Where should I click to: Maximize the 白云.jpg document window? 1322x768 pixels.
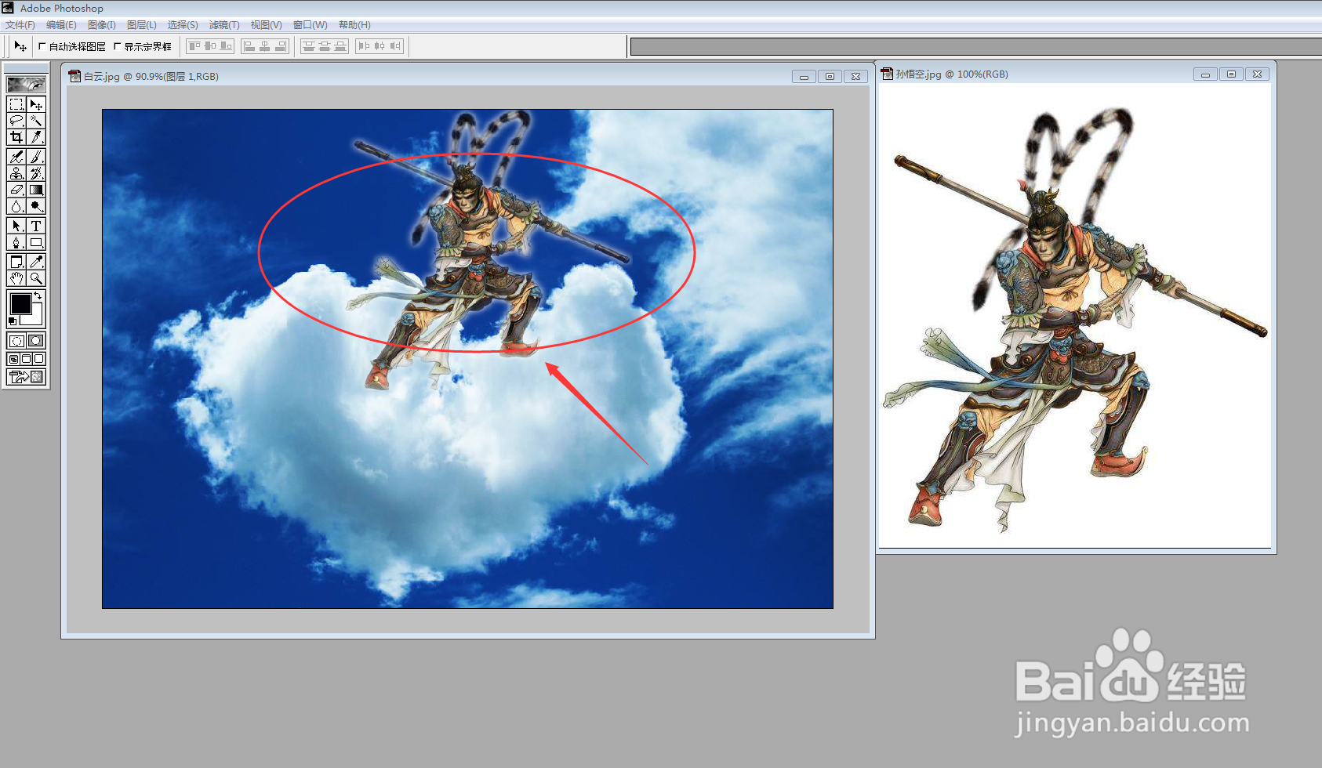tap(830, 76)
